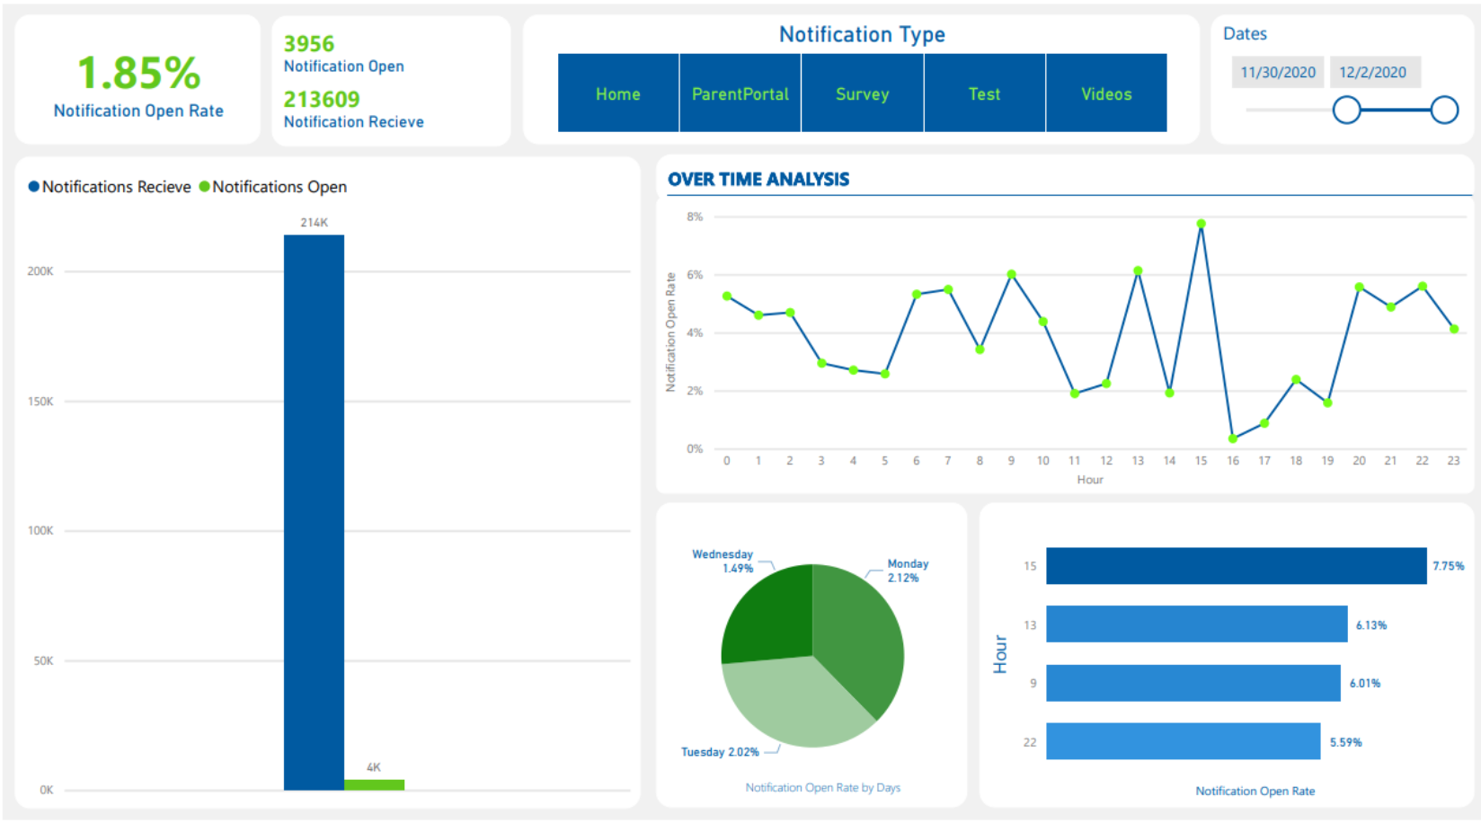The width and height of the screenshot is (1481, 823).
Task: Click the 200K y-axis label
Action: click(x=40, y=271)
